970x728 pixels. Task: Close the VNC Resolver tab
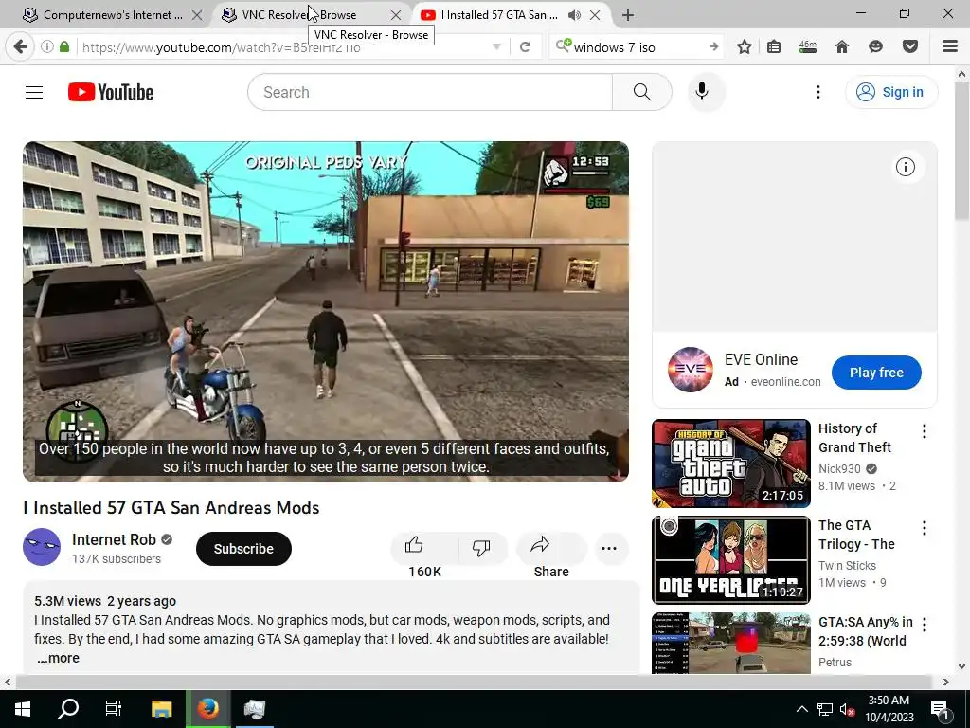pos(396,15)
